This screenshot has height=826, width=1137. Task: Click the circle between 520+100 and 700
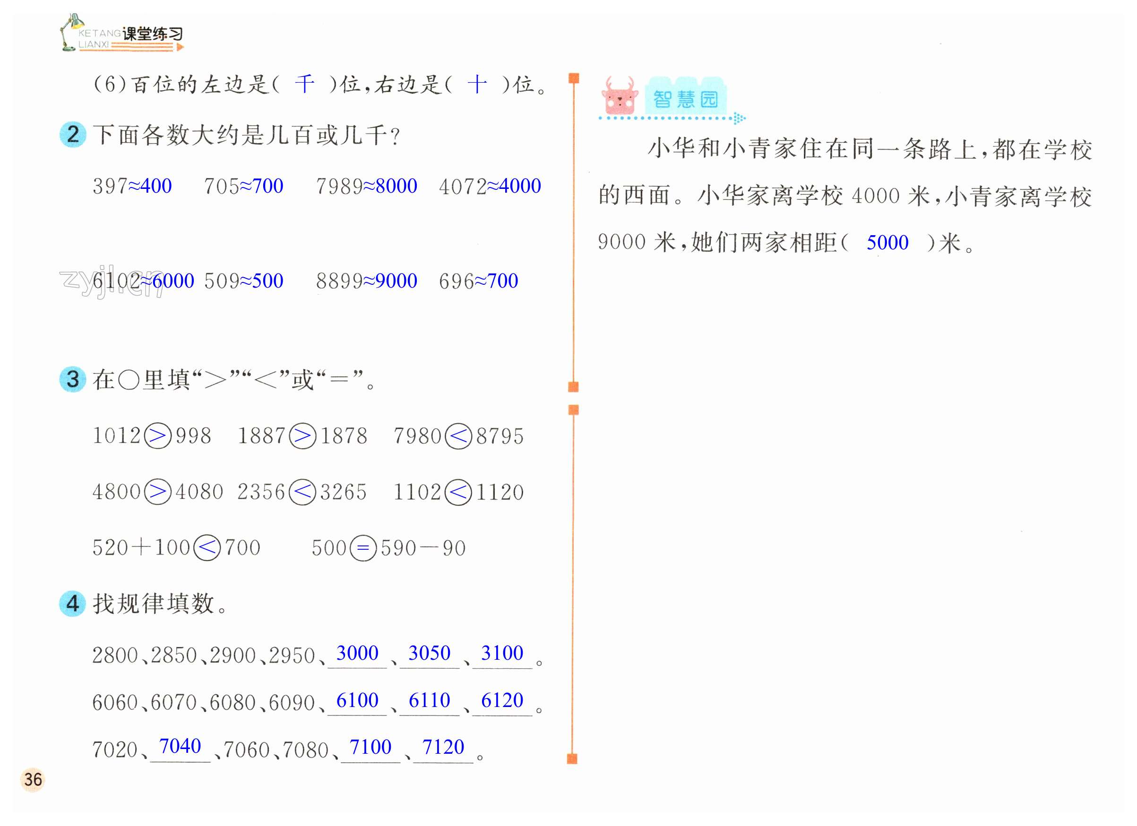point(207,547)
